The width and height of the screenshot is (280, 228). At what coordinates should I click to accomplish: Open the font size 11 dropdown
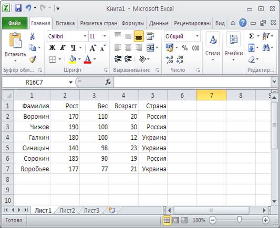105,36
